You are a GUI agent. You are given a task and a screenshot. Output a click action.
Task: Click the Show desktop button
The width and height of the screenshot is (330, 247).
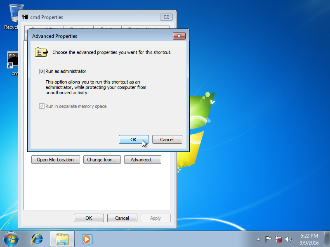point(327,239)
